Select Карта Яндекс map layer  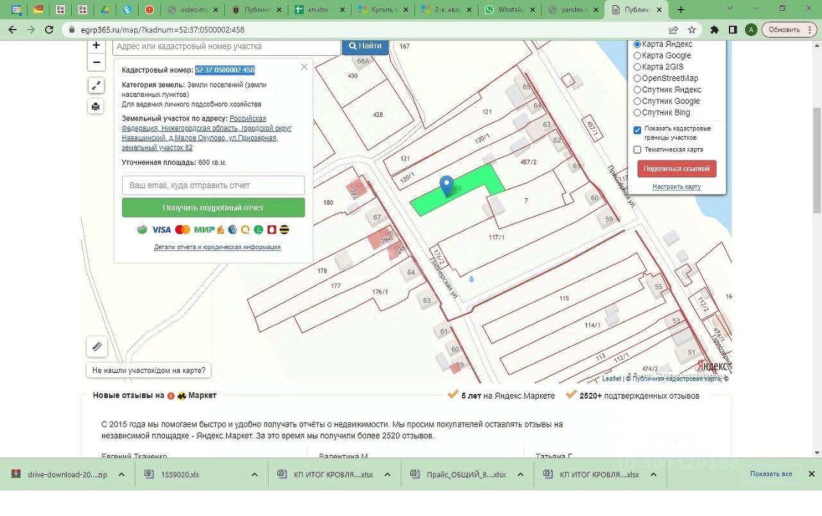pyautogui.click(x=637, y=44)
